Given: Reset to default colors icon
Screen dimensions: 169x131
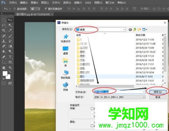Looking at the screenshot, I should tap(3, 78).
